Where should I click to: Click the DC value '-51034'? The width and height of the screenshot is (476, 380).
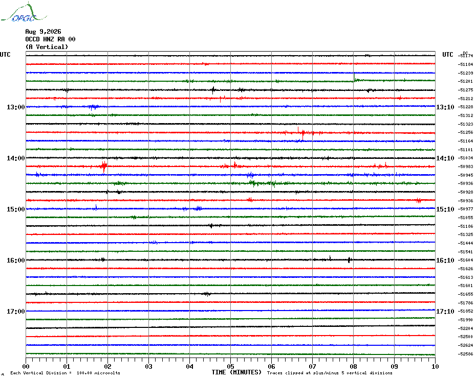coord(466,158)
